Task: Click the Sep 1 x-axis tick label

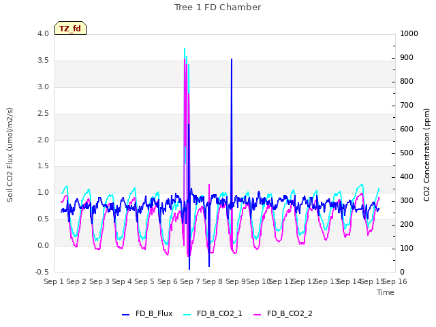Action: 54,281
